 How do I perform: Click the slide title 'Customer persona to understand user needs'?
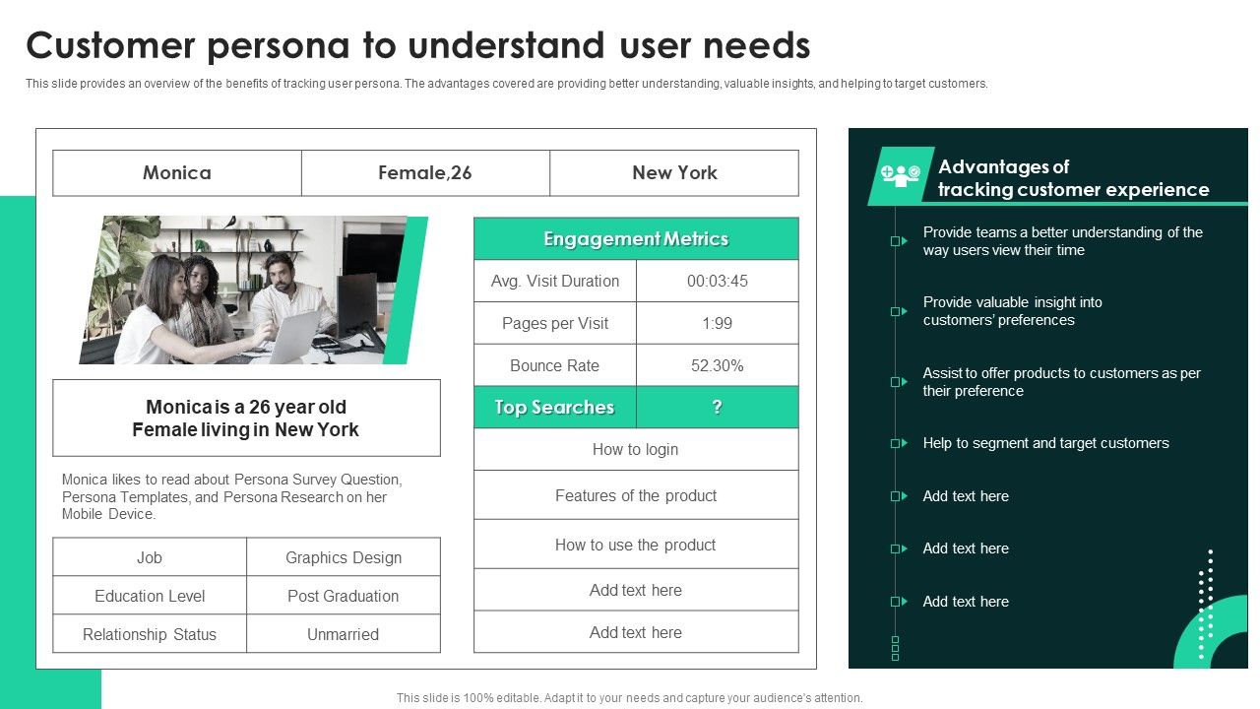coord(418,45)
